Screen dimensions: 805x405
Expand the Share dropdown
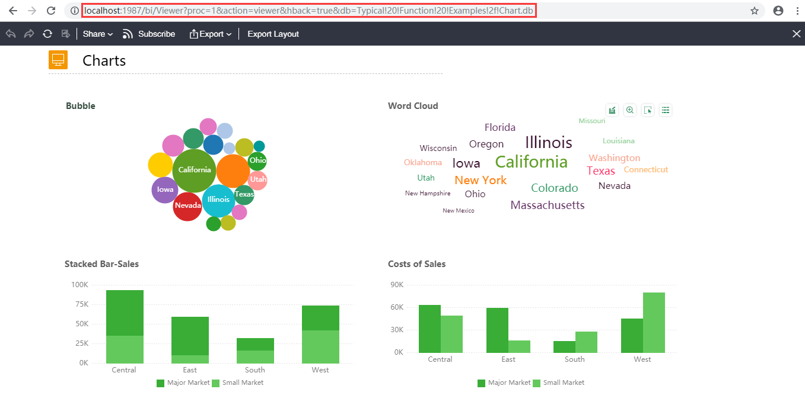point(98,34)
